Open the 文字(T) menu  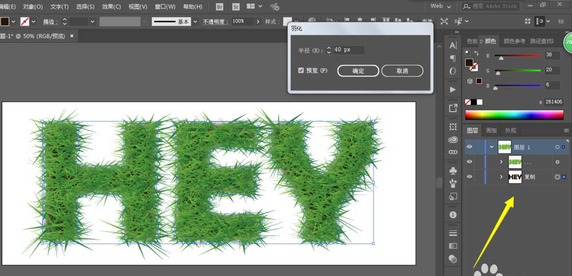click(x=59, y=6)
